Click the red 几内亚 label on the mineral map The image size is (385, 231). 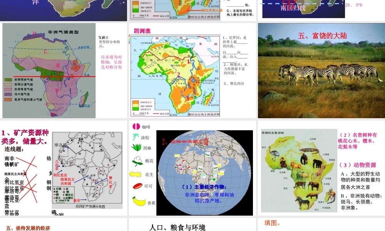coord(57,165)
